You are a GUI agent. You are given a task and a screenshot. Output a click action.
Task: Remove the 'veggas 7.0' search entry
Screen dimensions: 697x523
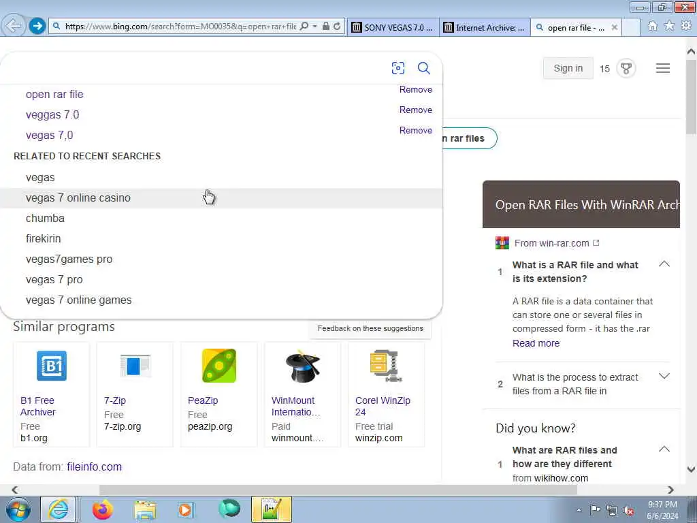[416, 110]
